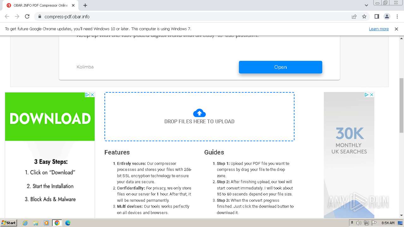Click the Learn more link
Screen dimensions: 404x227
tap(379, 29)
